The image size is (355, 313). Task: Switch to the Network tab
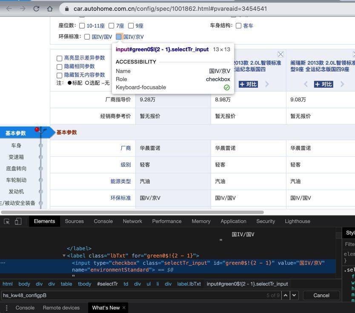pyautogui.click(x=132, y=221)
